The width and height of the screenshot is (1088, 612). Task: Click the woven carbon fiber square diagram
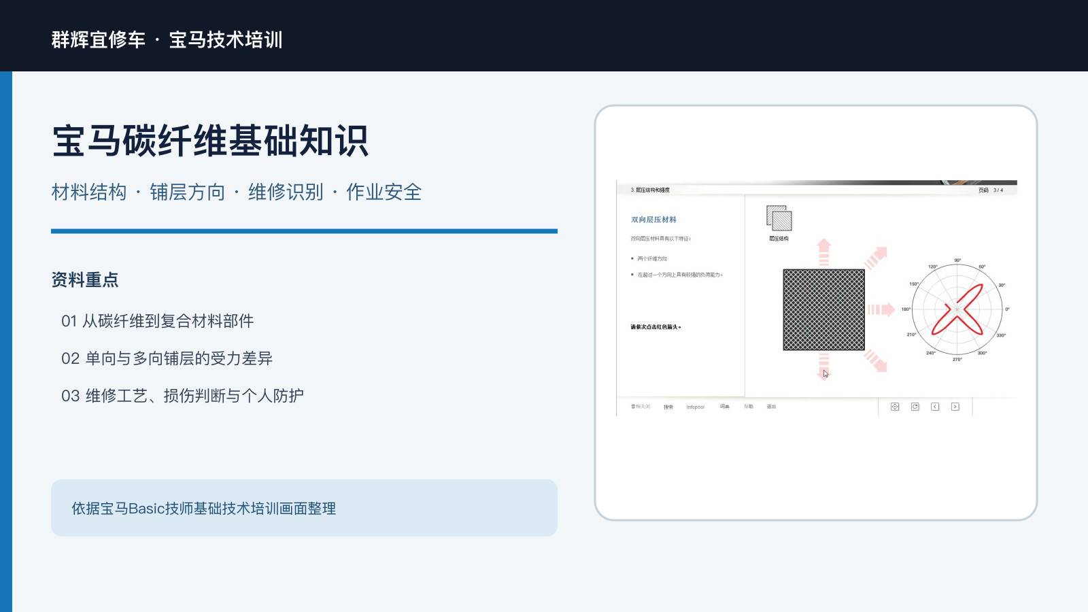coord(824,309)
